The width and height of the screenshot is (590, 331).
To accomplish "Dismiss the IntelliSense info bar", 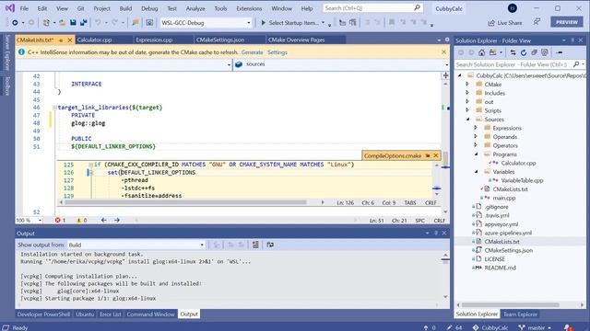I will click(443, 52).
